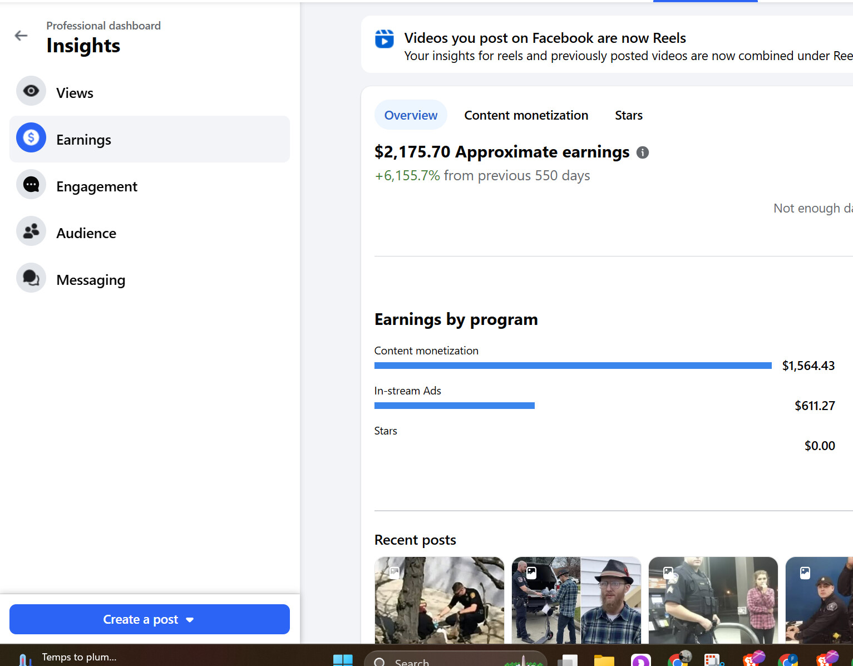Click the Create a post button

(x=141, y=619)
